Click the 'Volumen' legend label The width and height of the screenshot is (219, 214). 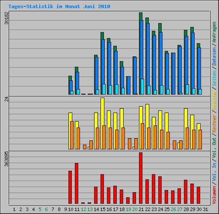point(214,195)
